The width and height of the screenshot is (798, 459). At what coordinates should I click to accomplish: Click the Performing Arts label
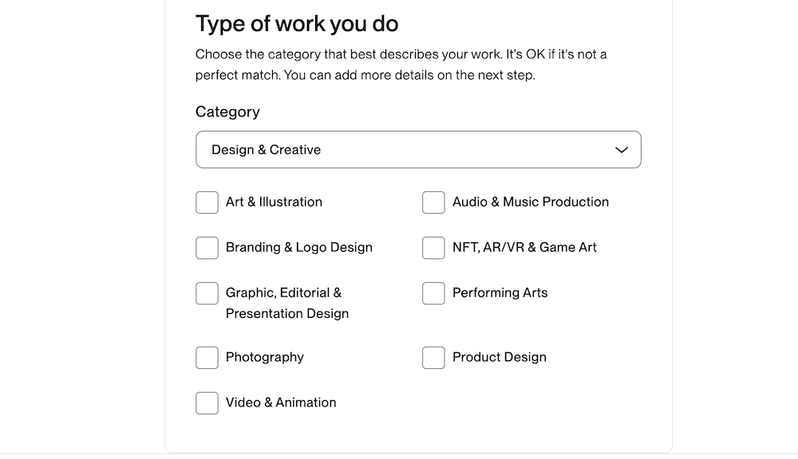click(x=500, y=293)
